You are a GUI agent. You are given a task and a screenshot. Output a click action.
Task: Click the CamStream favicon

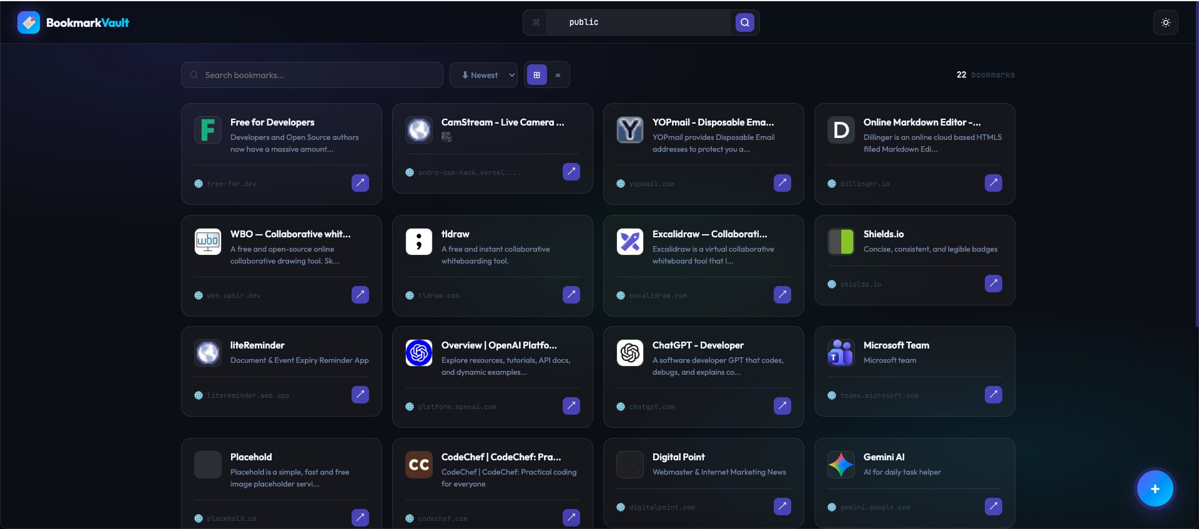[x=419, y=130]
